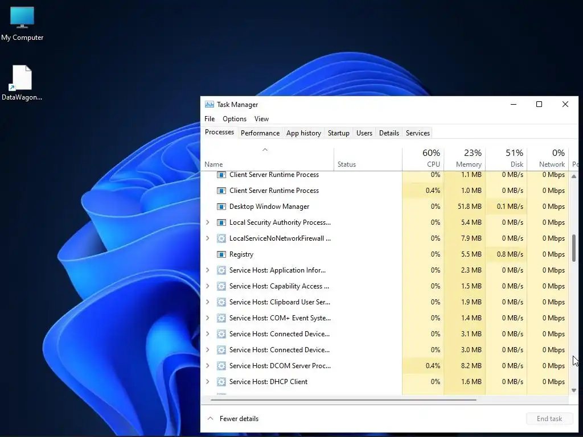Screen dimensions: 583x437
Task: Select the Processes tab
Action: [219, 132]
